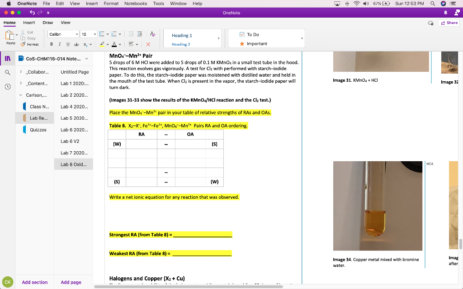Open the Insert ribbon tab
The width and height of the screenshot is (463, 289).
coord(29,23)
